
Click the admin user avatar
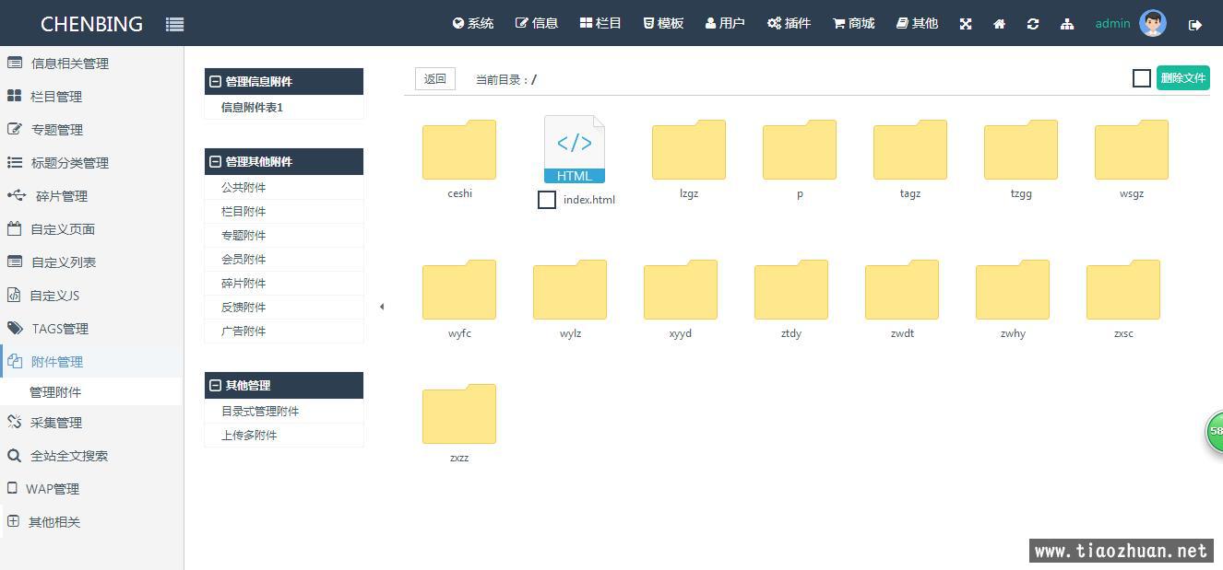pyautogui.click(x=1153, y=23)
